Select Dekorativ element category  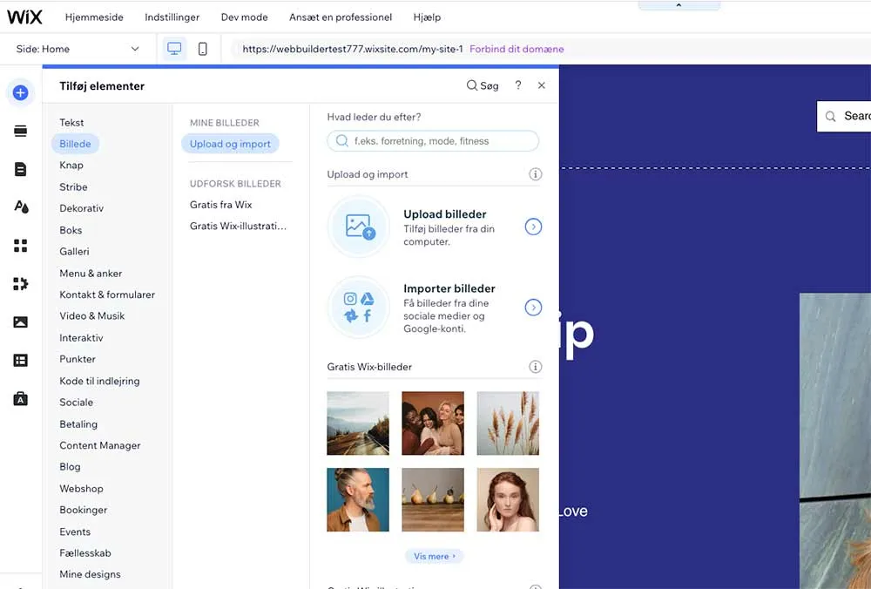click(82, 208)
